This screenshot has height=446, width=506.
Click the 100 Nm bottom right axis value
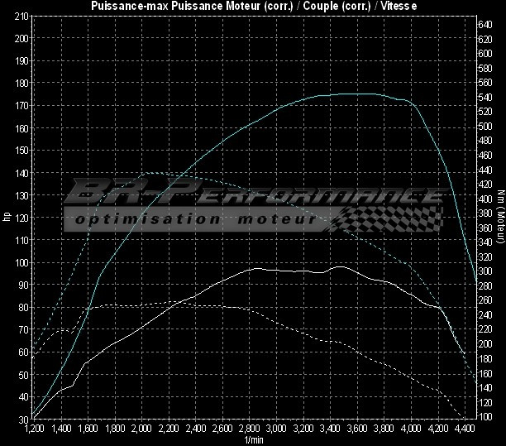coord(485,416)
